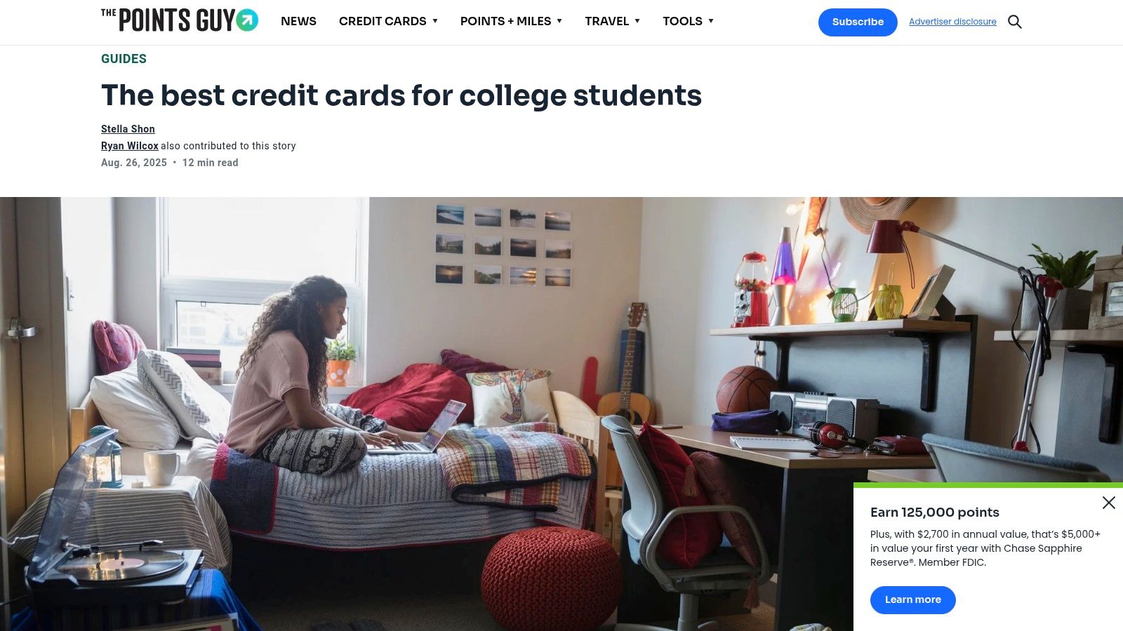
Task: Open the News menu item
Action: [x=298, y=21]
